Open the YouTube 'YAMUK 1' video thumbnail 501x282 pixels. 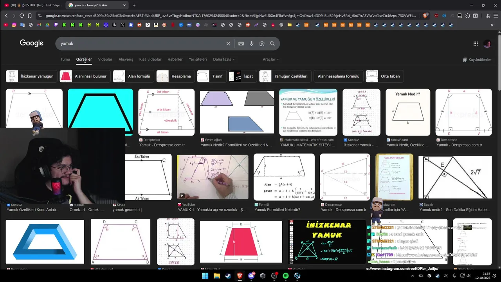point(213,177)
